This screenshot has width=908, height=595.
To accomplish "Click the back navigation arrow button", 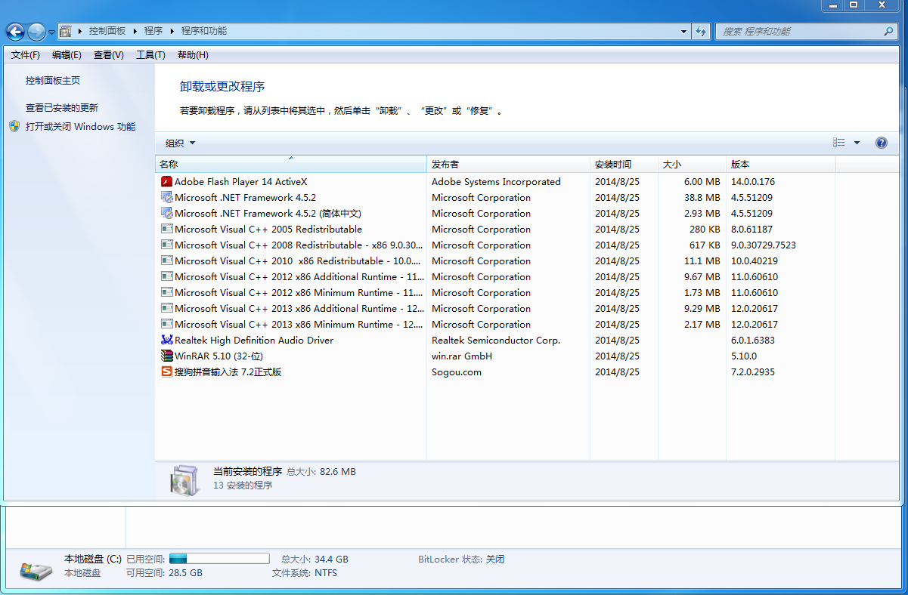I will (14, 32).
